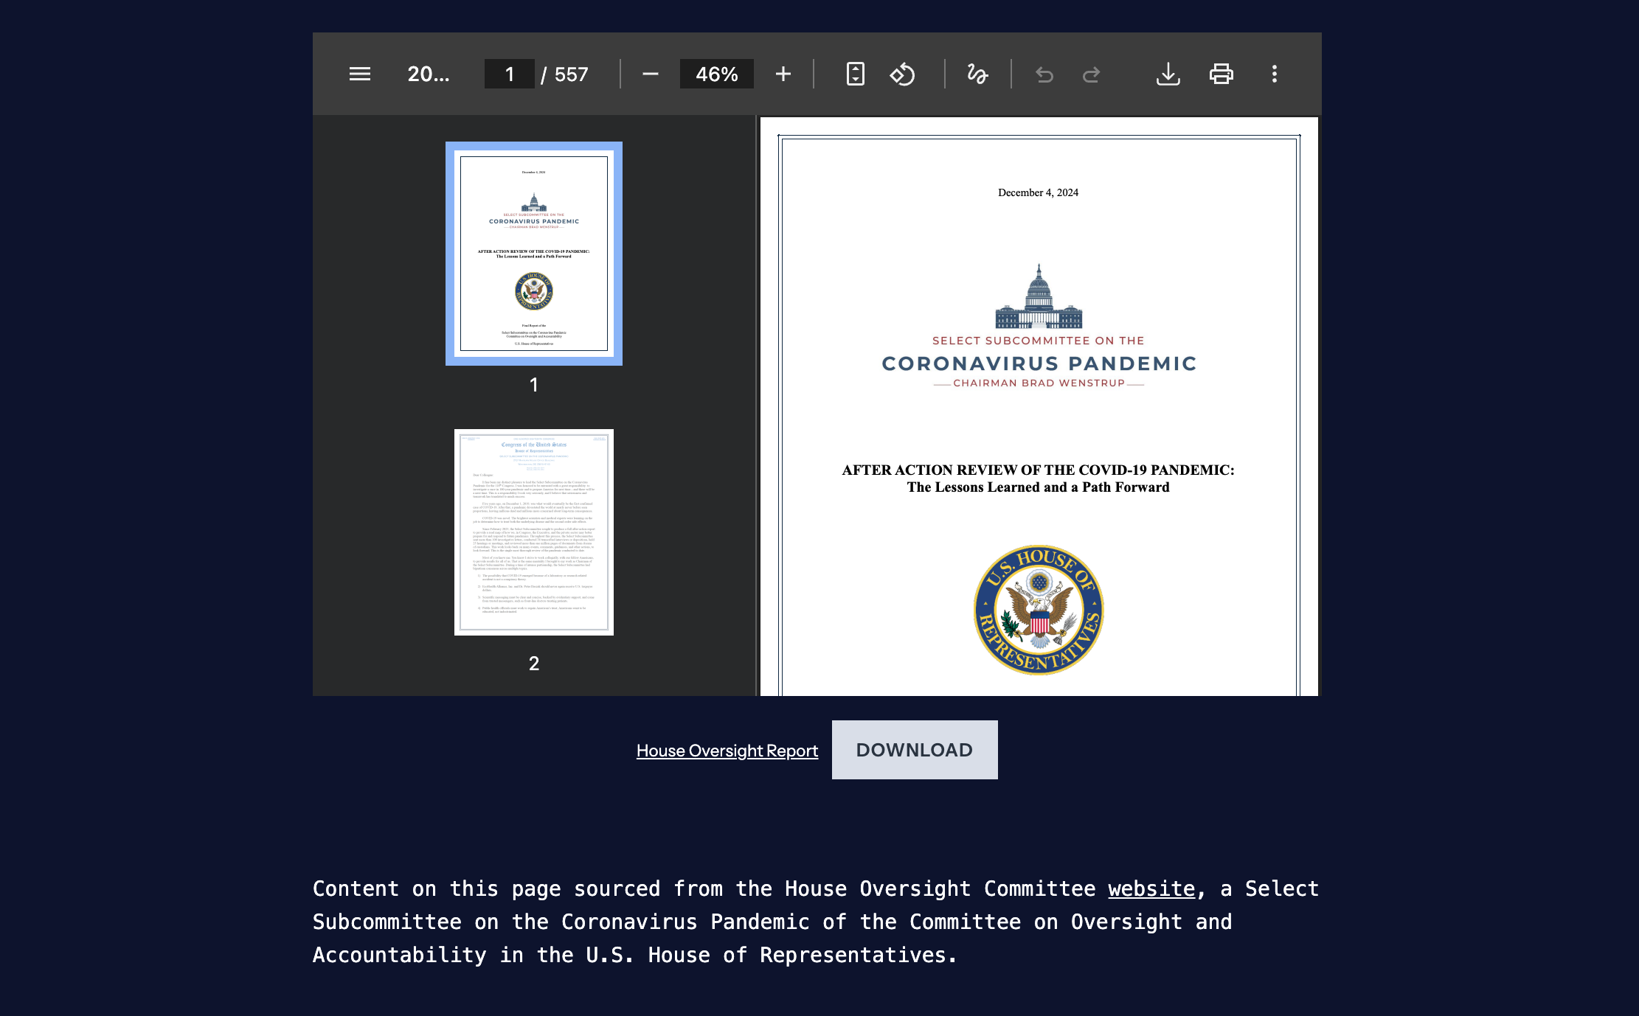Image resolution: width=1639 pixels, height=1016 pixels.
Task: Click the sidebar resize divider bar
Action: 757,406
